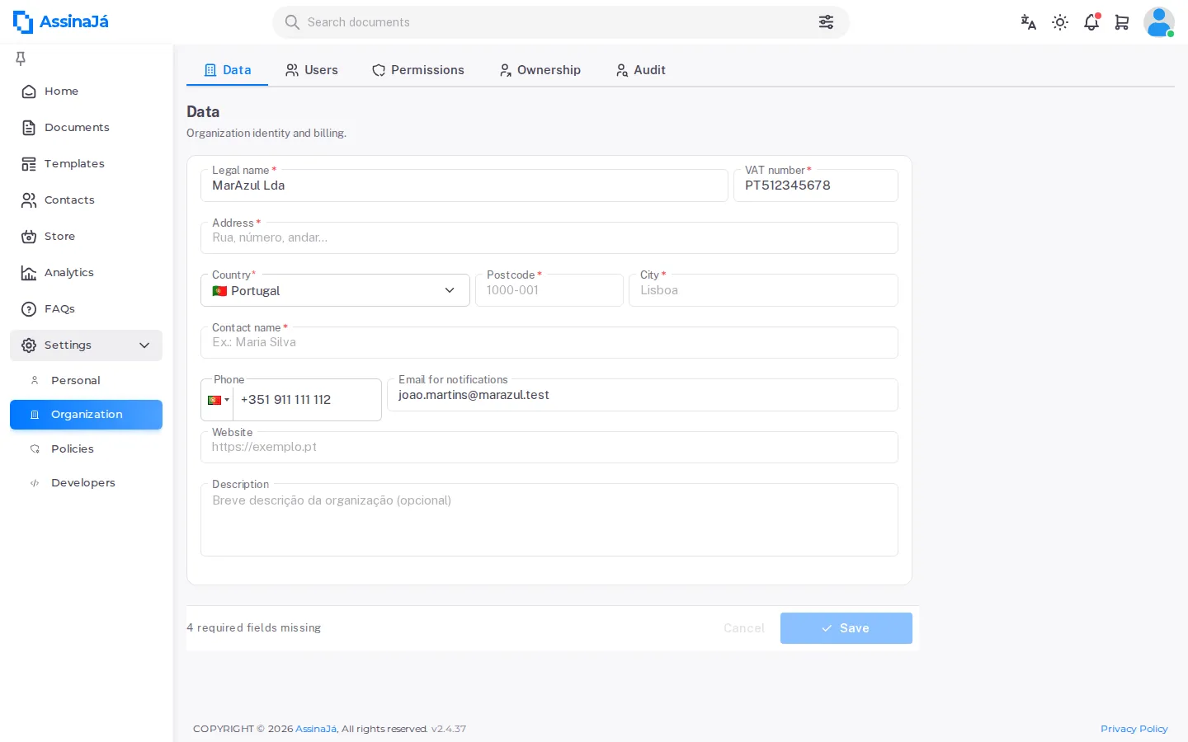Toggle the light/dark theme sun icon
The image size is (1188, 742).
(1060, 22)
